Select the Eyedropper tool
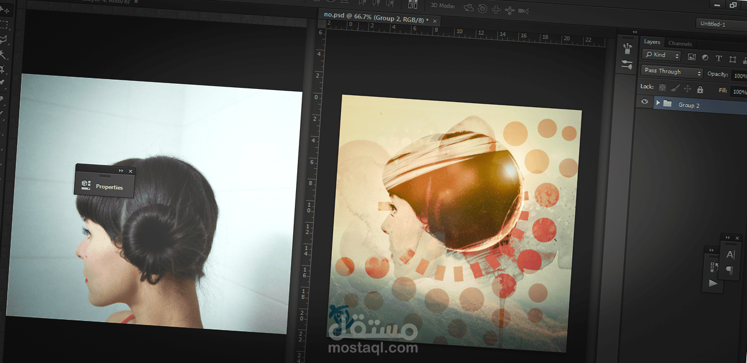Image resolution: width=747 pixels, height=363 pixels. pyautogui.click(x=2, y=84)
